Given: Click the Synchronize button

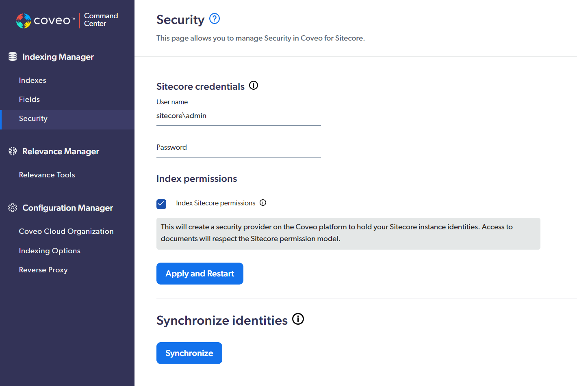Looking at the screenshot, I should pyautogui.click(x=189, y=353).
